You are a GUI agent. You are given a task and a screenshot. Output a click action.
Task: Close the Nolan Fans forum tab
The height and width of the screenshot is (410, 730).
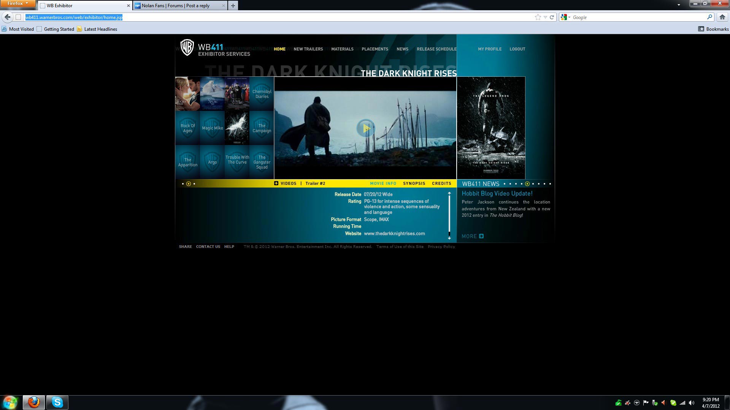223,6
